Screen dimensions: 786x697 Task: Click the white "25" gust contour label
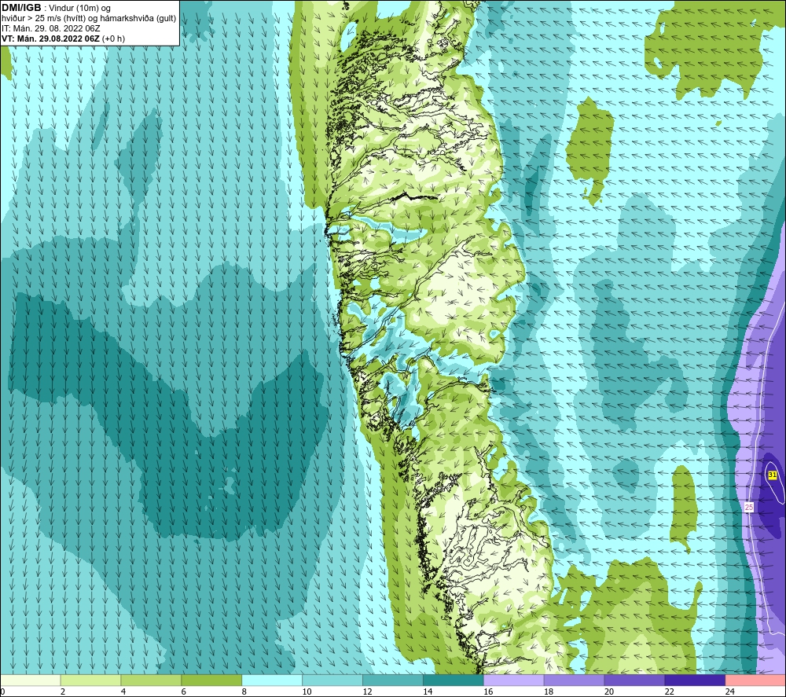[x=749, y=507]
